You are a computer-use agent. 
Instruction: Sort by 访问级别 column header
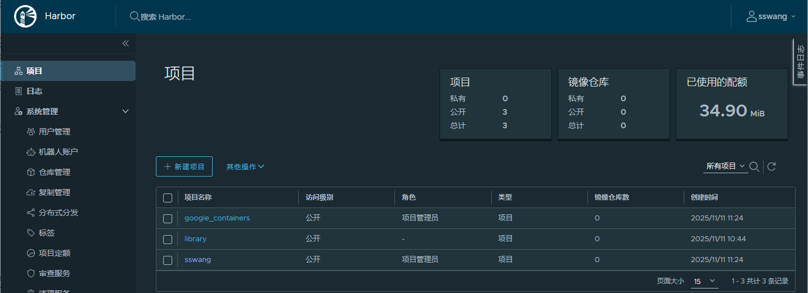coord(319,197)
